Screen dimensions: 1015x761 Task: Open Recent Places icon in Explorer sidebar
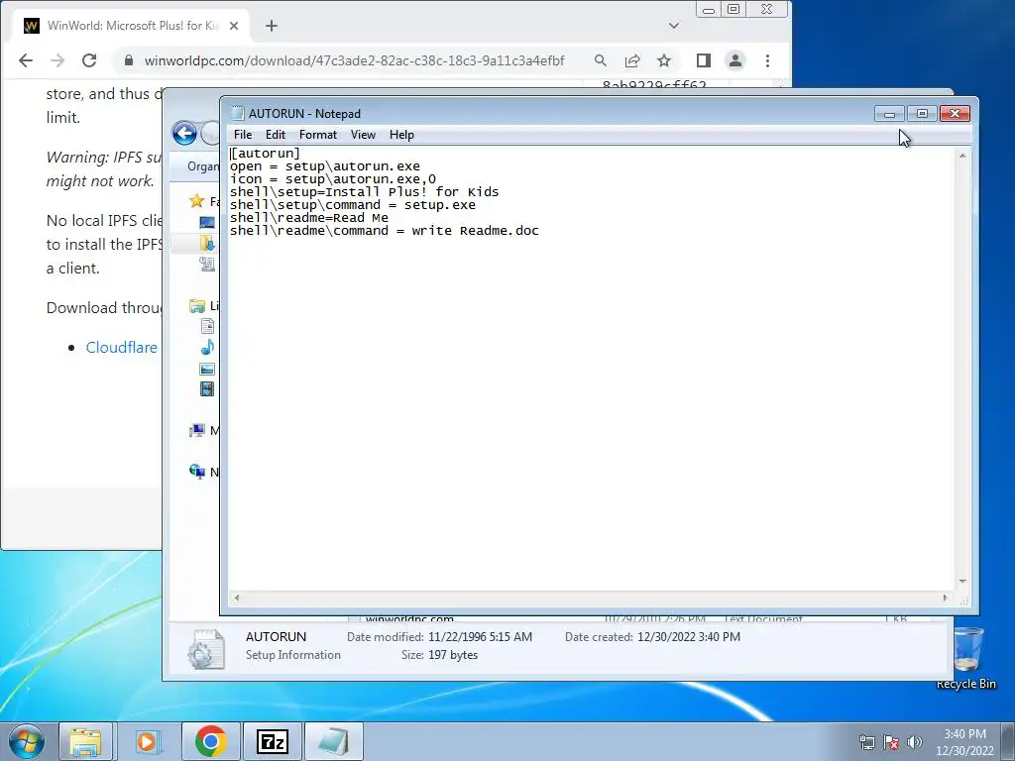coord(207,264)
